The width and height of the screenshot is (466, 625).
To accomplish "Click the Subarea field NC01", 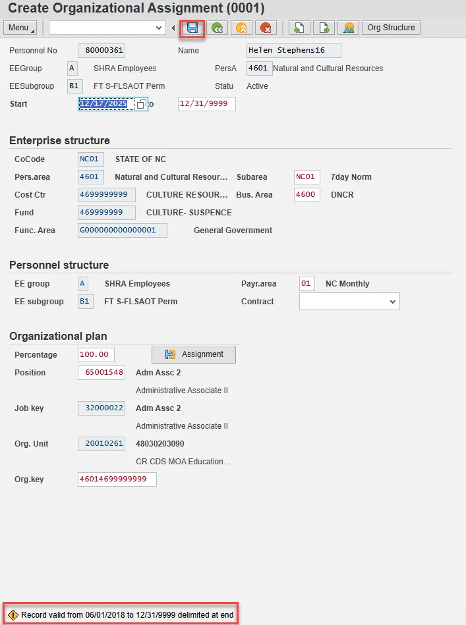I will [307, 177].
